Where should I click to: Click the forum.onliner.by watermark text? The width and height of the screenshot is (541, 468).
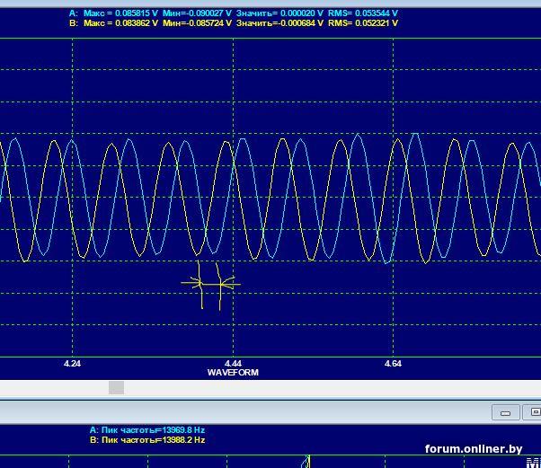[474, 449]
